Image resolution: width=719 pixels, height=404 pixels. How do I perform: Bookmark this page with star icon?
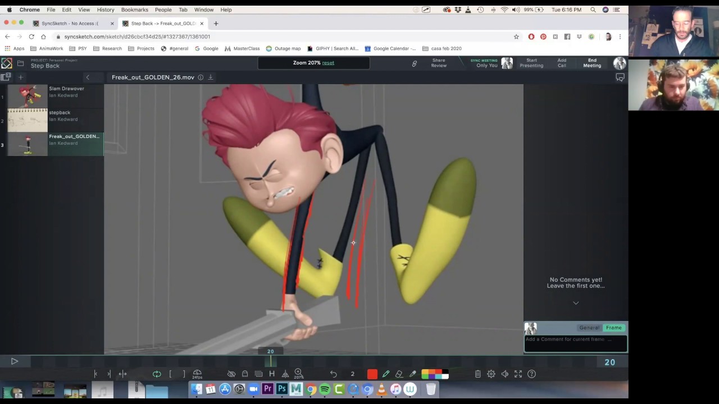(516, 36)
